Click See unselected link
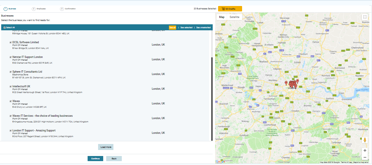This screenshot has width=372, height=165. coord(203,28)
